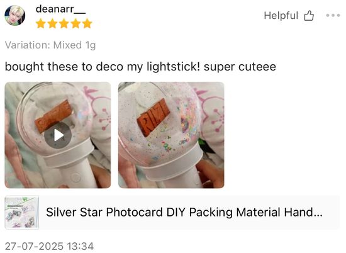Click the fourth rating star
The image size is (346, 253).
(75, 24)
